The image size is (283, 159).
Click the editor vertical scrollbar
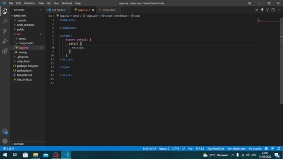282,61
